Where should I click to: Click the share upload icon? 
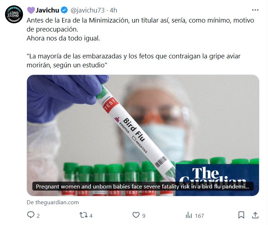click(x=255, y=215)
